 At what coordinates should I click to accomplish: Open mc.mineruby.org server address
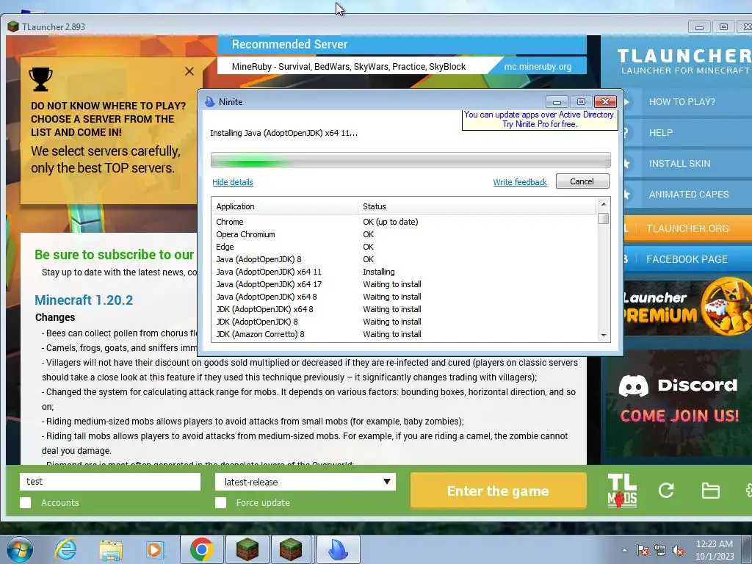(538, 67)
